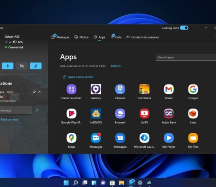Open the Lens app
Screen dimensions: 216x187
click(193, 114)
